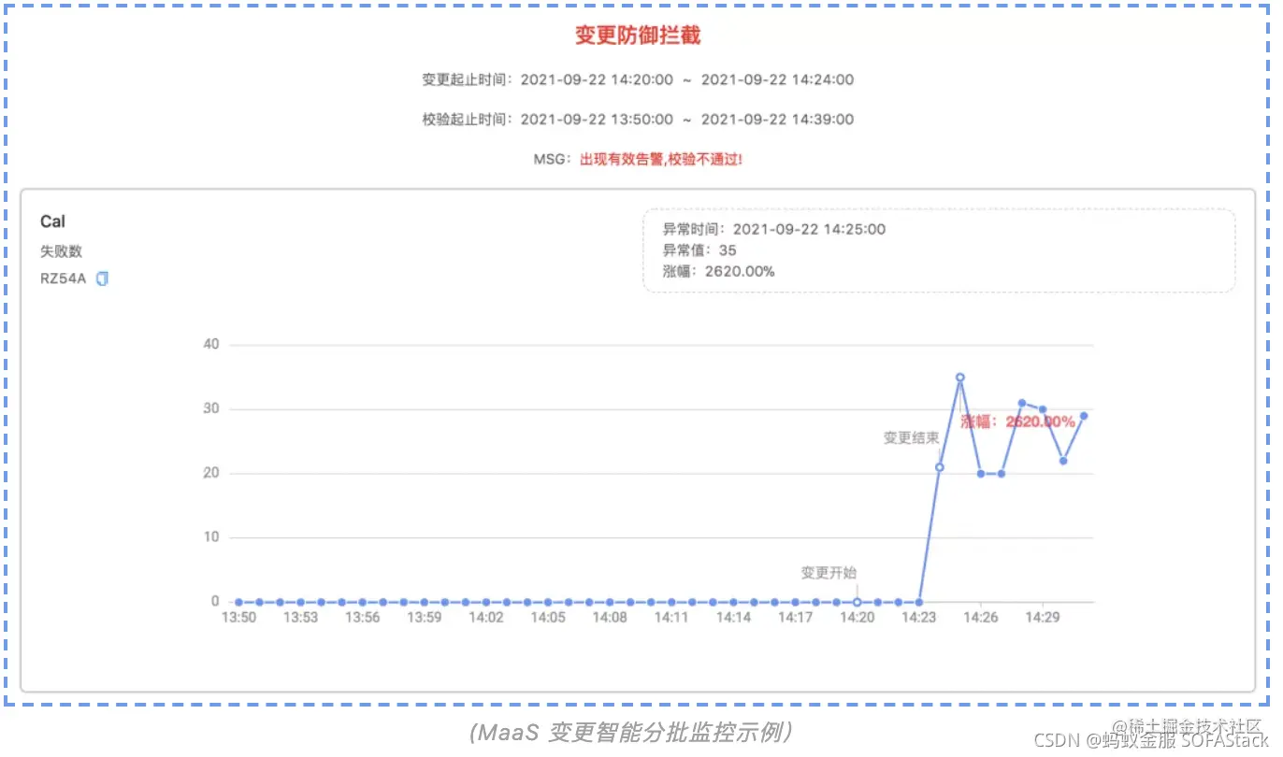Click x-axis label 14:29
1283x757 pixels.
[x=1042, y=618]
